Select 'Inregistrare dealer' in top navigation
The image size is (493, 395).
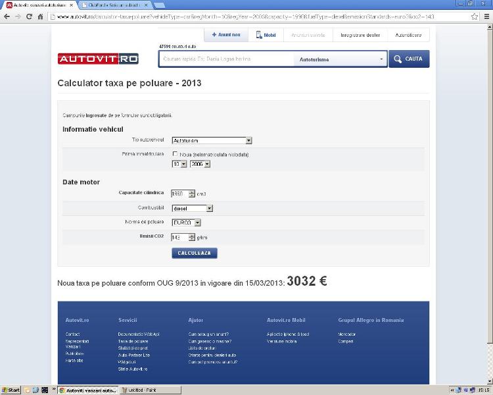tap(360, 35)
